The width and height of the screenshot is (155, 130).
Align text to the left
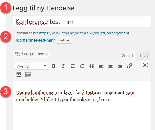[101, 66]
